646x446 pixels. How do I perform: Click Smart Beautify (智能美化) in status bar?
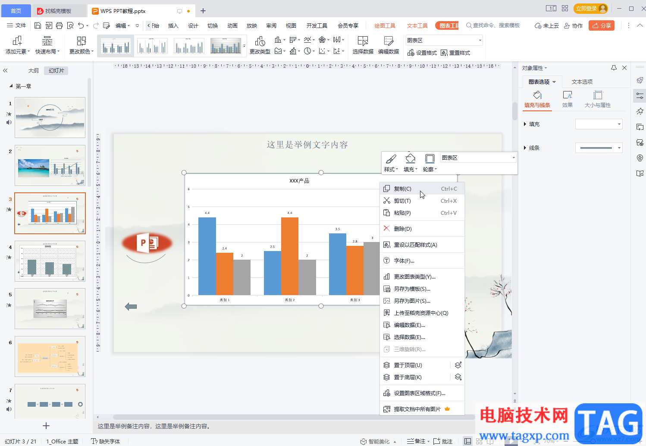375,441
